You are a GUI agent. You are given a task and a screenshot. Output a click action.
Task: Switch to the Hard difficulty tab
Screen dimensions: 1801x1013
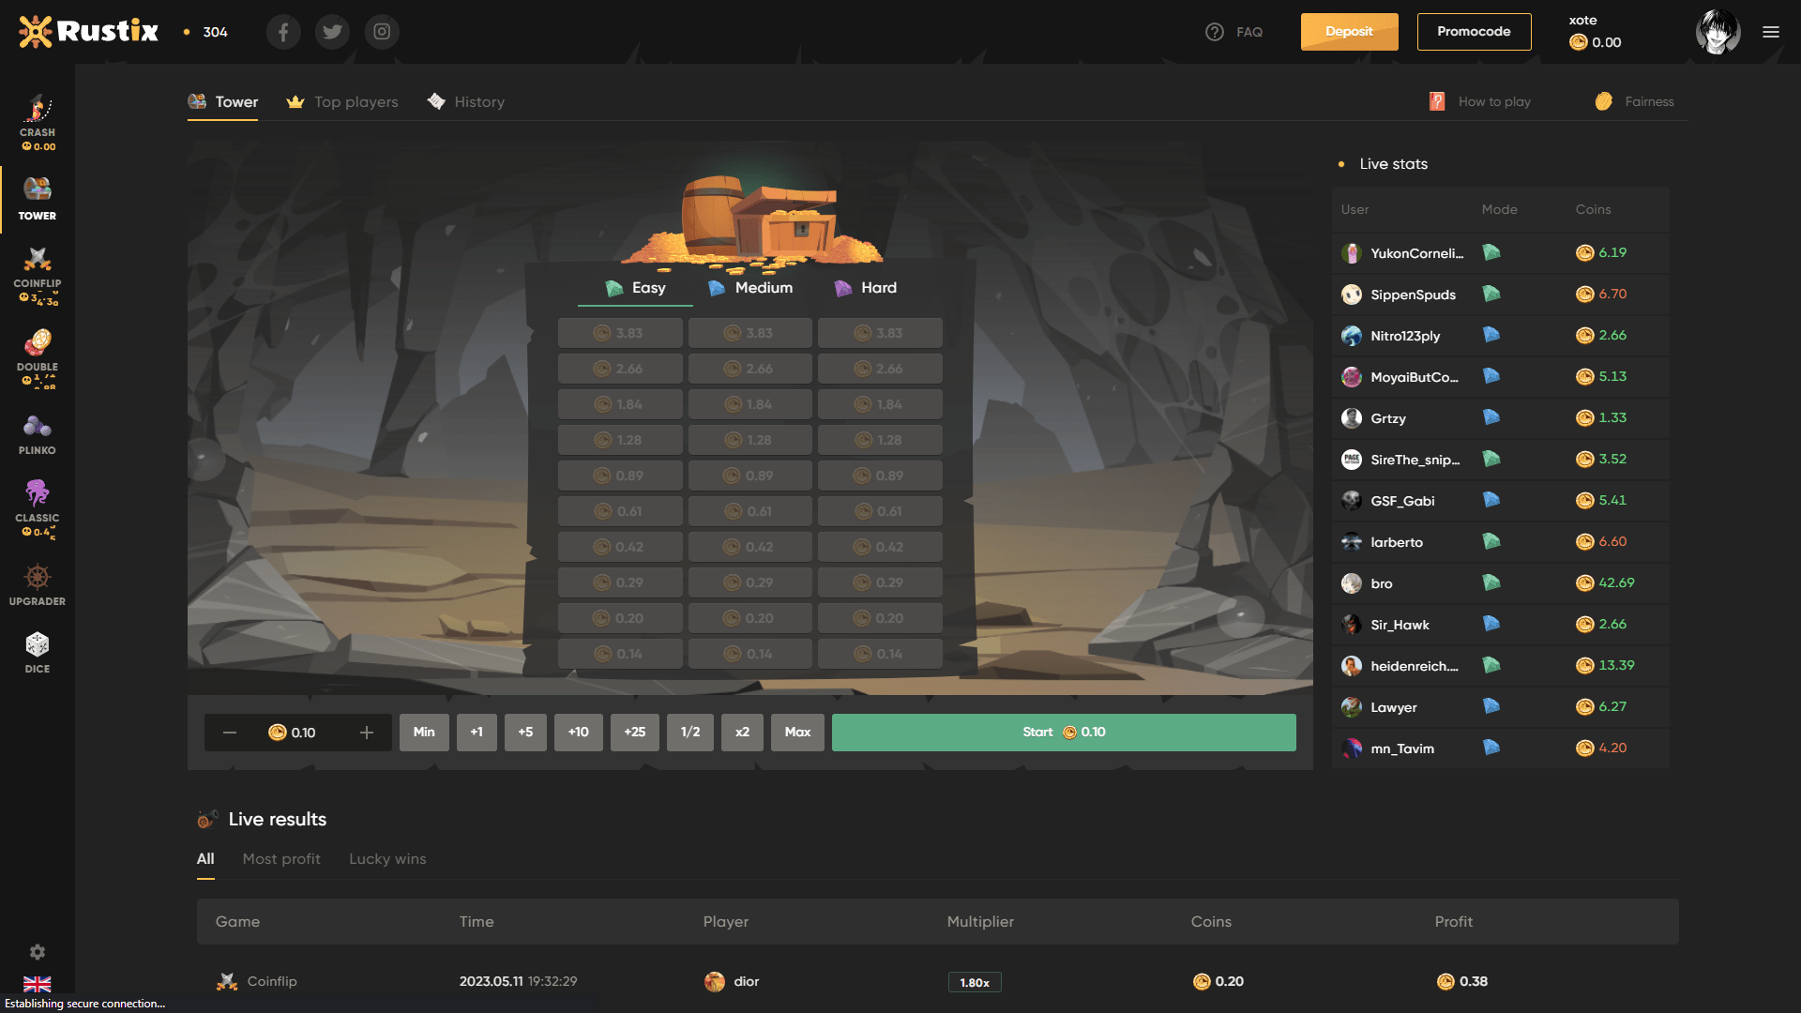tap(878, 288)
